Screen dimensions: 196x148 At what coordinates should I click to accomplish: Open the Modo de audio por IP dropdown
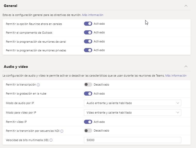tap(132, 103)
